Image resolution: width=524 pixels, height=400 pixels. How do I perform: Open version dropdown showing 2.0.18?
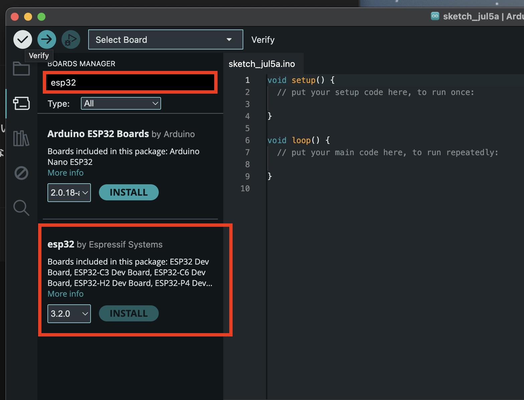click(x=69, y=193)
